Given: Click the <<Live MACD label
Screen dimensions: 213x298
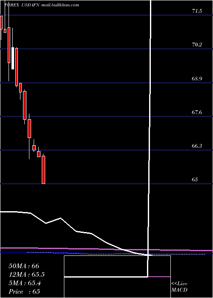Looking at the screenshot, I should click(179, 287).
